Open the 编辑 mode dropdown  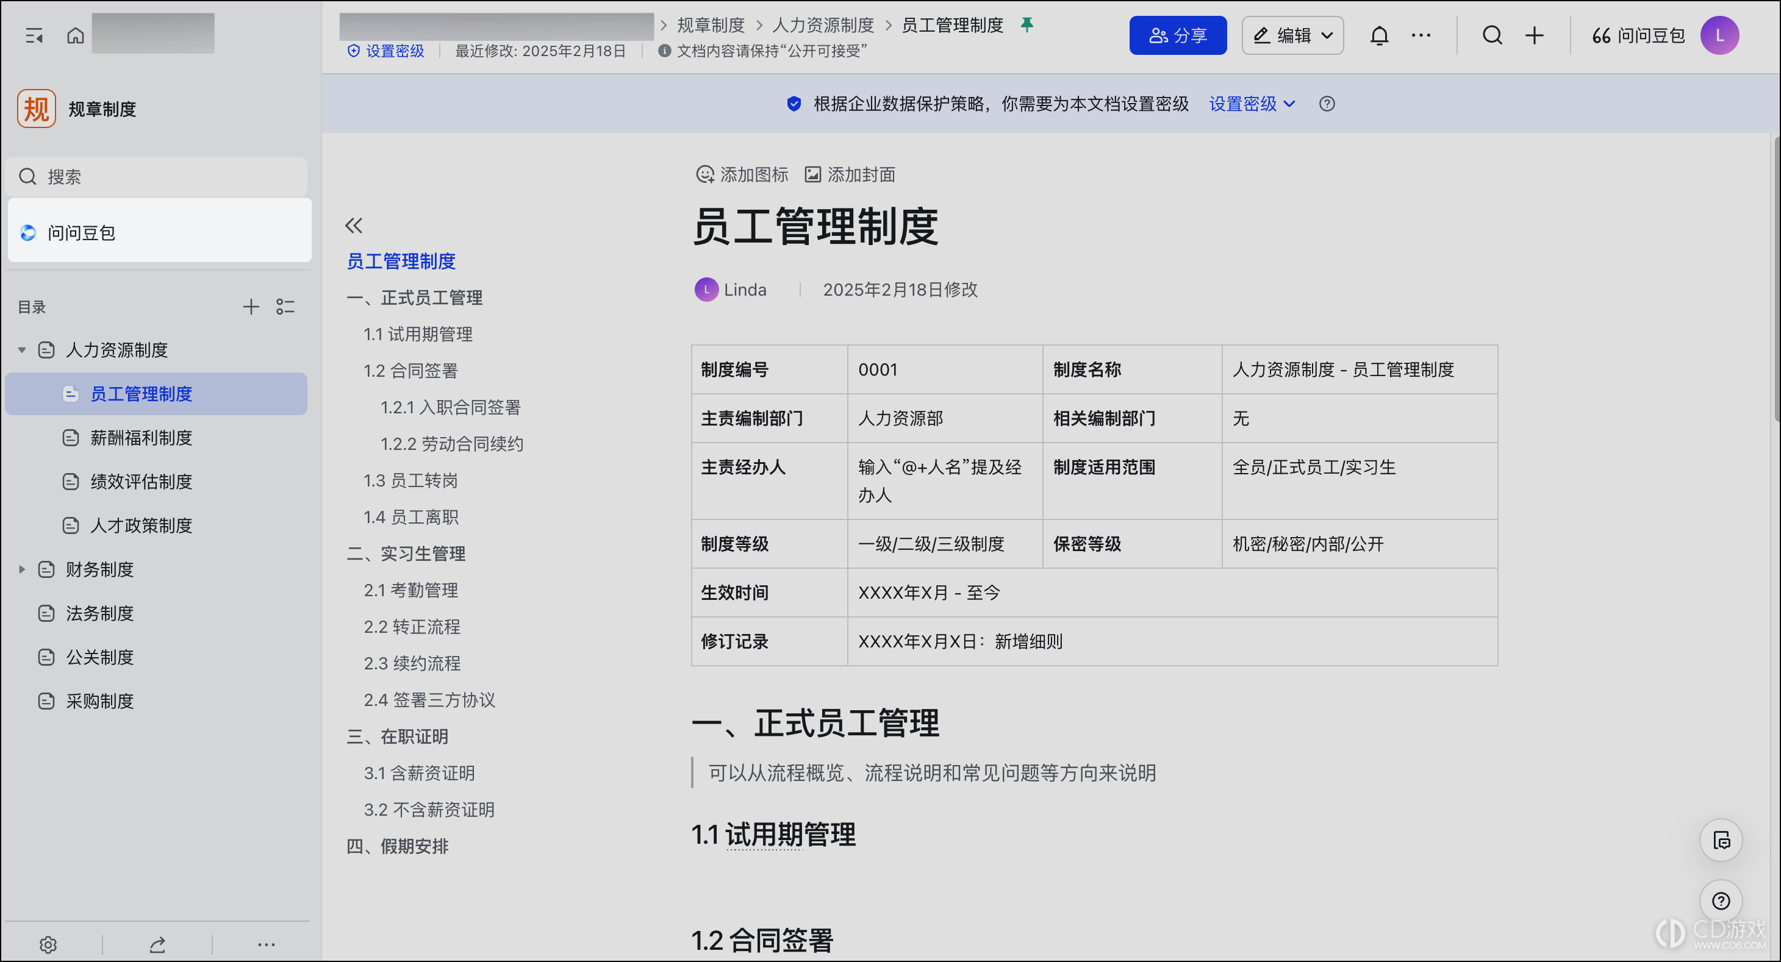pyautogui.click(x=1292, y=35)
